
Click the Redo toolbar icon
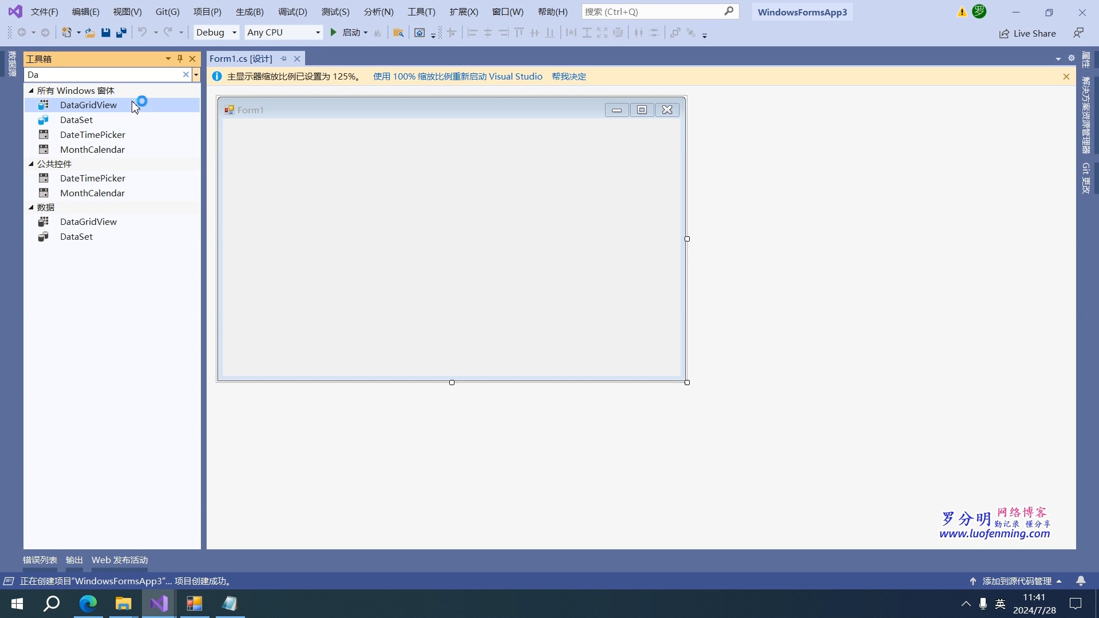coord(168,33)
